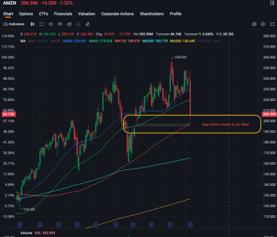Click the 258.600 high price label
Screen dimensions: 277x237
pos(180,57)
